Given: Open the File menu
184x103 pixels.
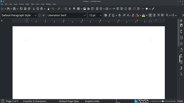Looking at the screenshot, I should point(2,4).
